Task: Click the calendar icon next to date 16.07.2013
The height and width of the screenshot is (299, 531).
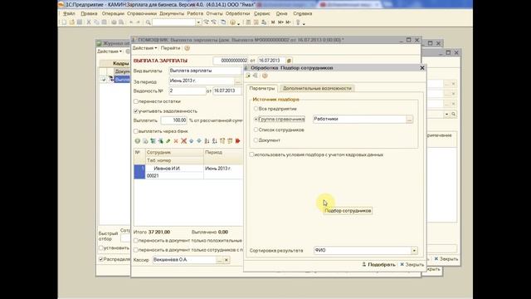Action: (289, 61)
